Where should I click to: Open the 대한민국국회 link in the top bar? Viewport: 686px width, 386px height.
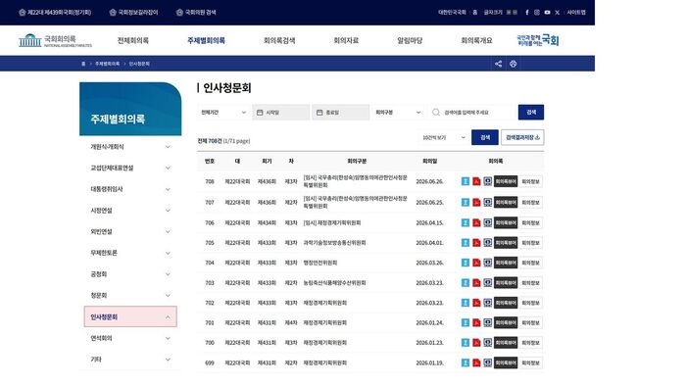[452, 12]
